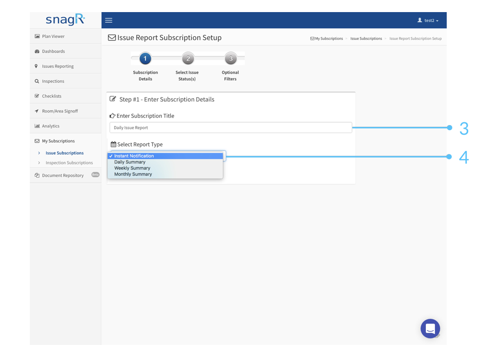Open Inspections in the sidebar

(66, 81)
